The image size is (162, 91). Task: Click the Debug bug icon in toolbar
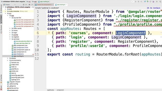click(138, 2)
